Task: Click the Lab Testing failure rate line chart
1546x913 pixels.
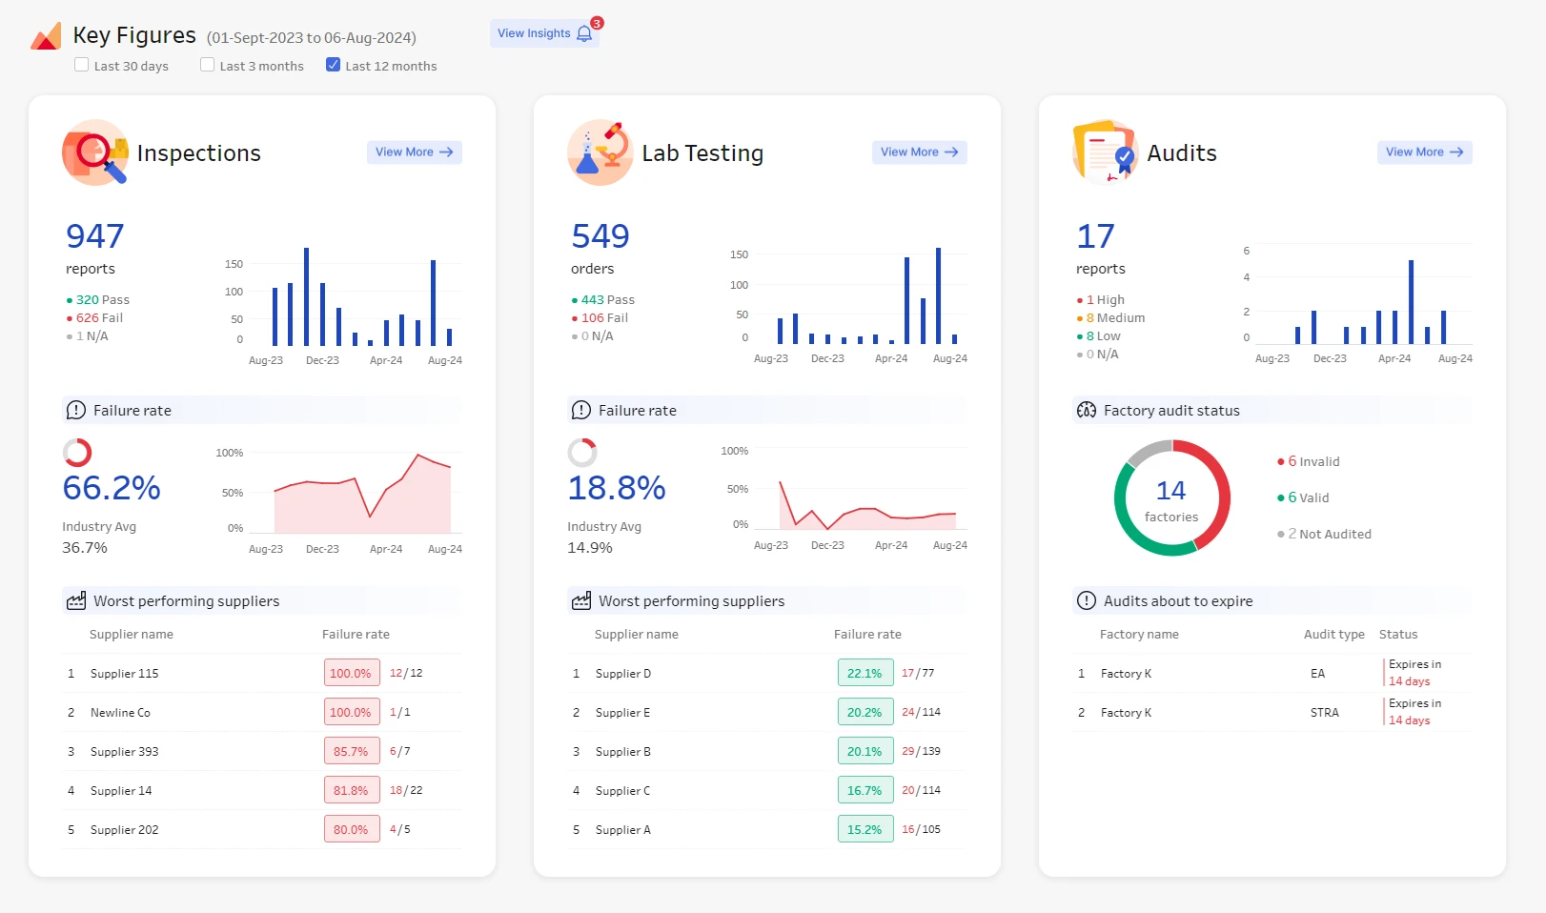Action: tap(845, 497)
